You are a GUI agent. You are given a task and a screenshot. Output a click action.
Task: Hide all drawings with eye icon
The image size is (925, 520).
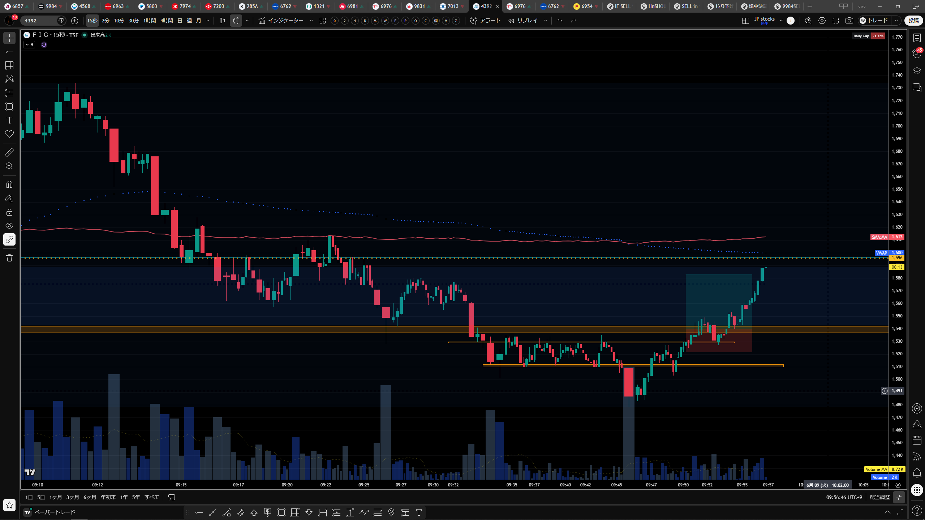(9, 226)
